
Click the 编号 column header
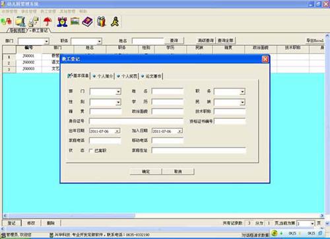click(x=29, y=48)
